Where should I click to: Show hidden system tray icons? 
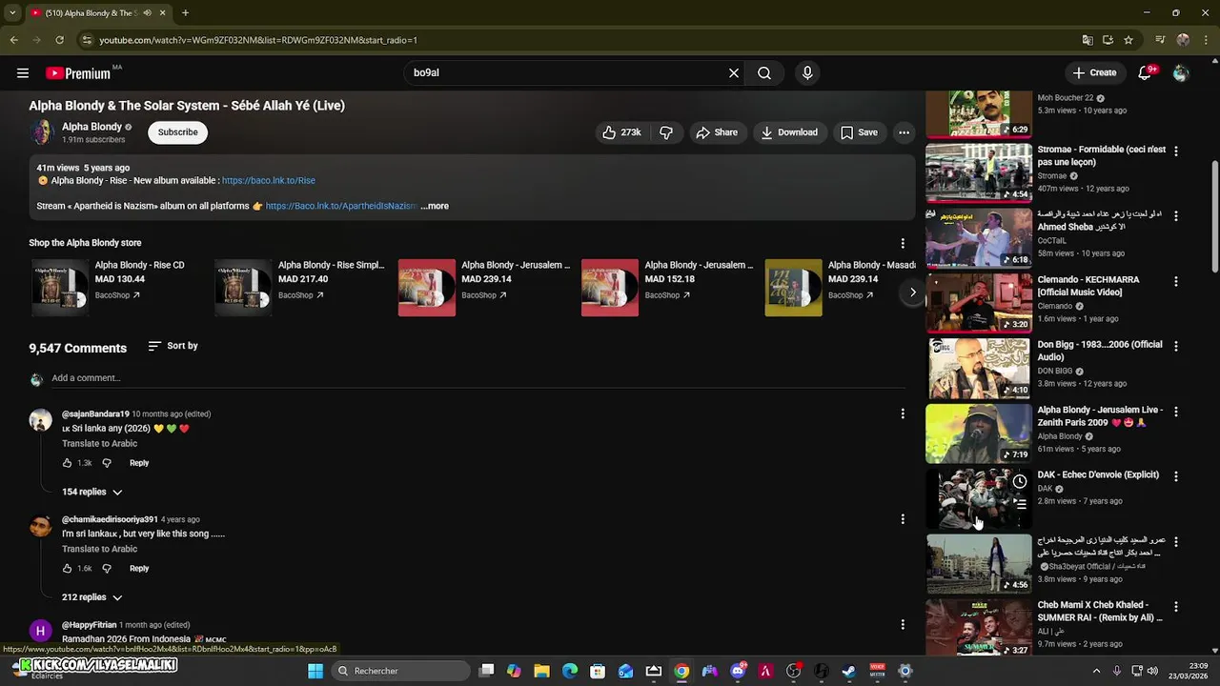1096,671
